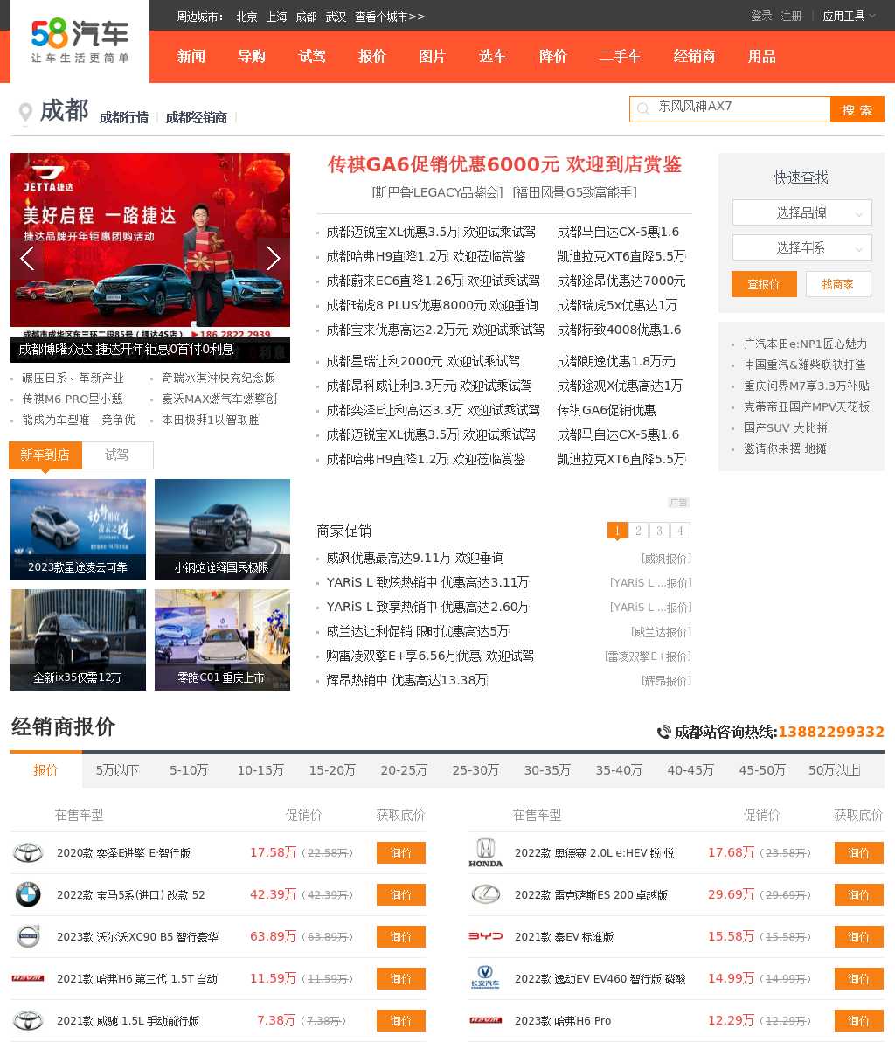Click the BYD brand logo

tap(485, 936)
